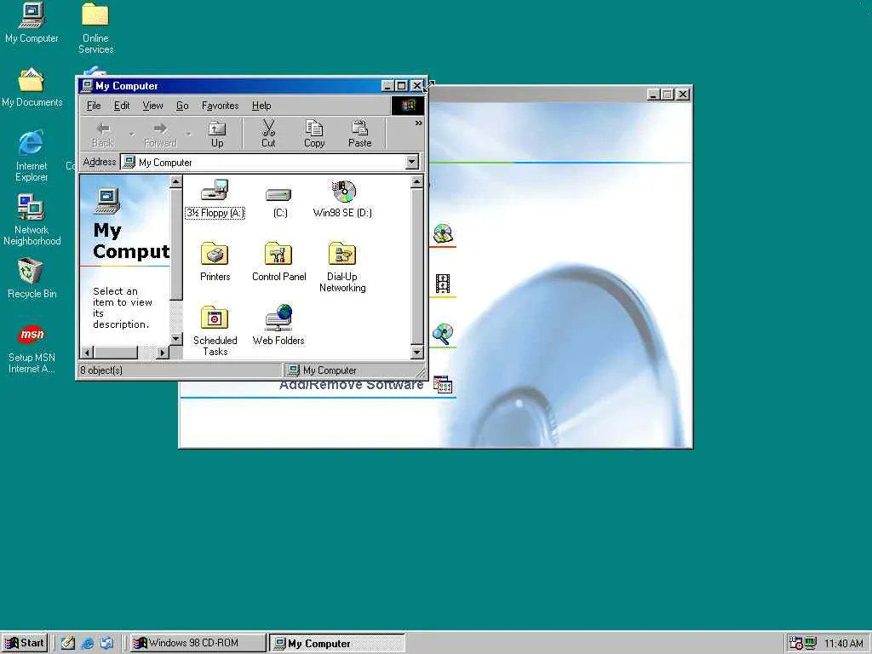Viewport: 872px width, 654px height.
Task: Select the Win98 SE (D:) CD drive
Action: (x=342, y=199)
